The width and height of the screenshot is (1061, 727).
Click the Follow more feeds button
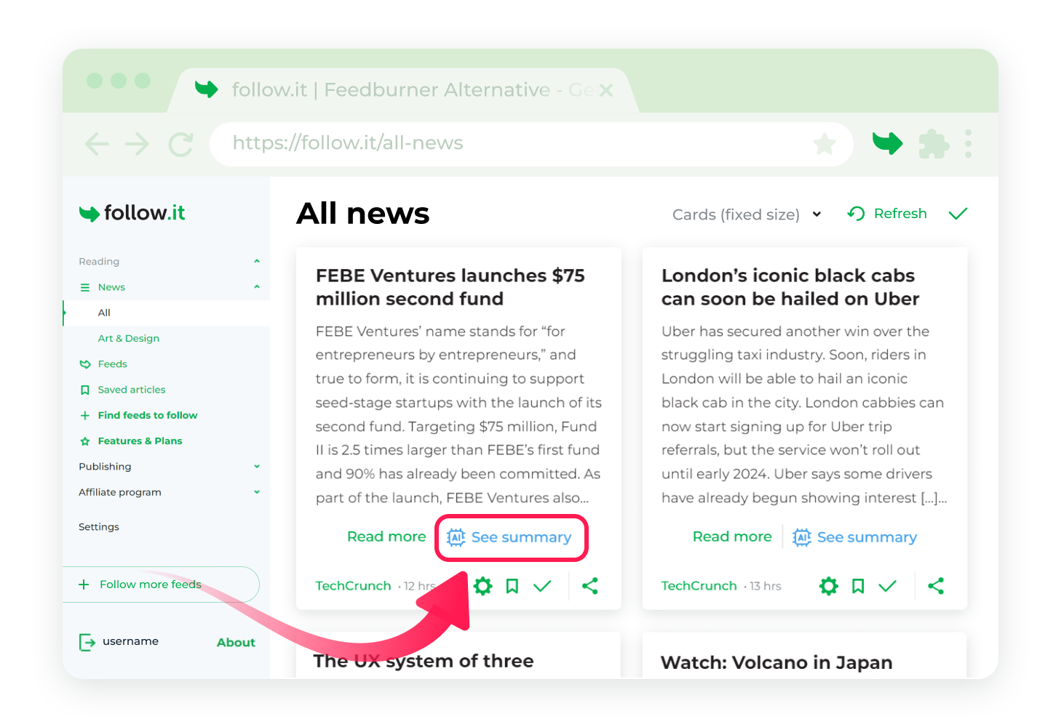161,585
